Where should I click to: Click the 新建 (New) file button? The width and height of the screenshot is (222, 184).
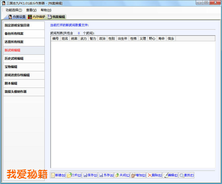tap(58, 175)
